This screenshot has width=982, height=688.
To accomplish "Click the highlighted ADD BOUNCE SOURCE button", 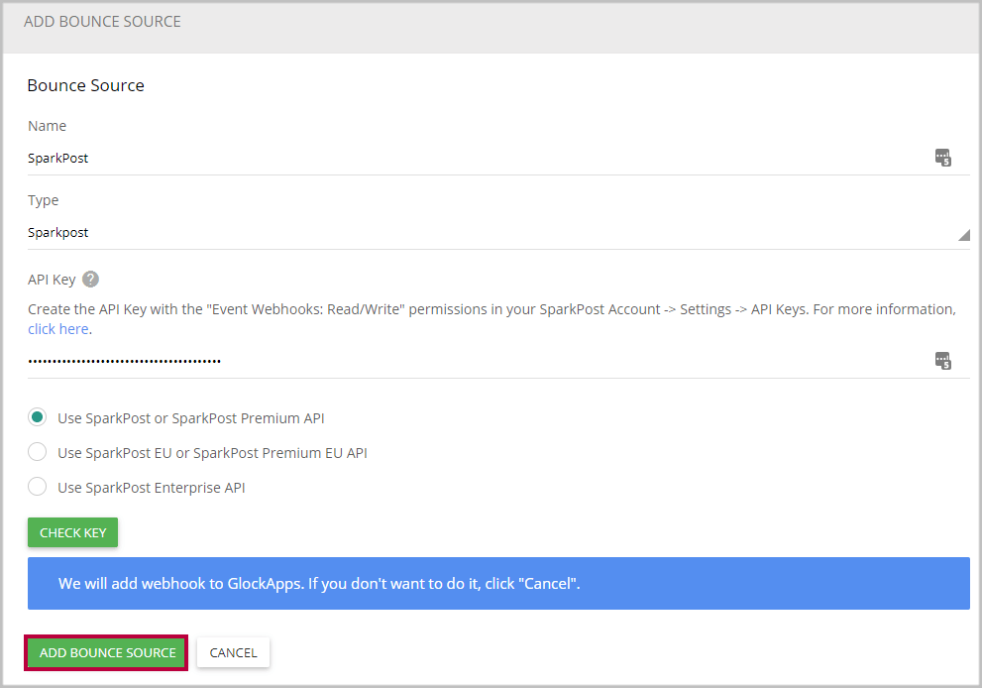I will (x=105, y=652).
